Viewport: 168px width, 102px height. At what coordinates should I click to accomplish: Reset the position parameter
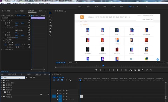29,23
